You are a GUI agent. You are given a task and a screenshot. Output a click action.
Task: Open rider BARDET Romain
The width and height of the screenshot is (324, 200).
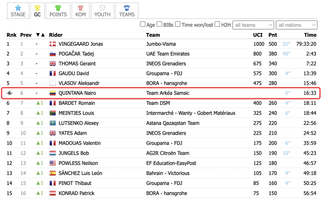pyautogui.click(x=77, y=103)
